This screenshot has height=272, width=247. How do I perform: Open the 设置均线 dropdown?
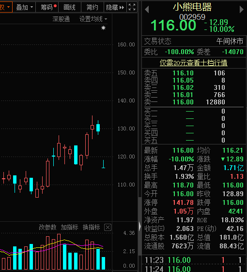click(x=93, y=19)
